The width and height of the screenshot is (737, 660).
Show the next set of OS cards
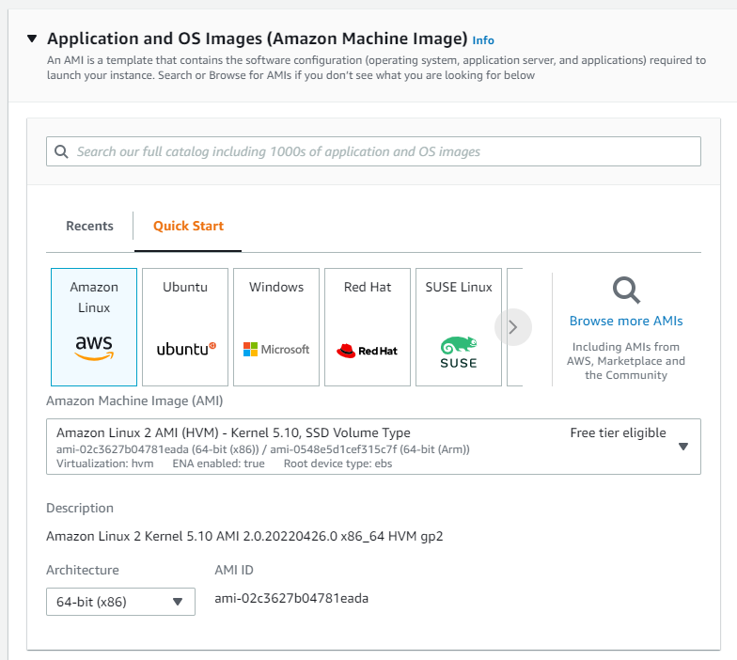[x=513, y=327]
